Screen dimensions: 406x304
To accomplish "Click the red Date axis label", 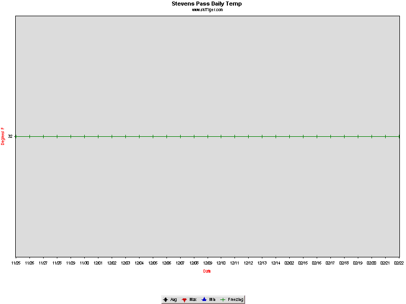I will pyautogui.click(x=207, y=271).
